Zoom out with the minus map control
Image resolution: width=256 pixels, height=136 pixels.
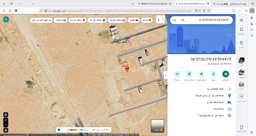coord(5,124)
